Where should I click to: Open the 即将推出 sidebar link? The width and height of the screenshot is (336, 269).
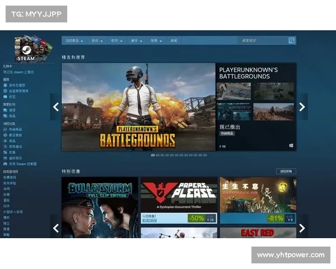[16, 146]
